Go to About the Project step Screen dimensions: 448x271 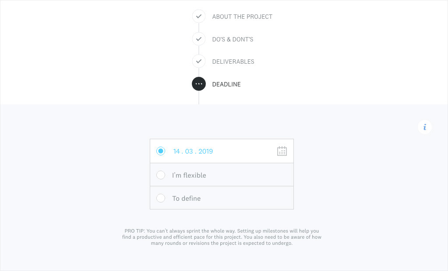242,17
